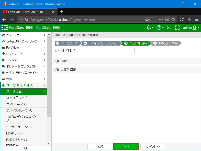Viewport: 201px width, 151px height.
Task: Click the security profile lock icon
Action: (x=3, y=72)
